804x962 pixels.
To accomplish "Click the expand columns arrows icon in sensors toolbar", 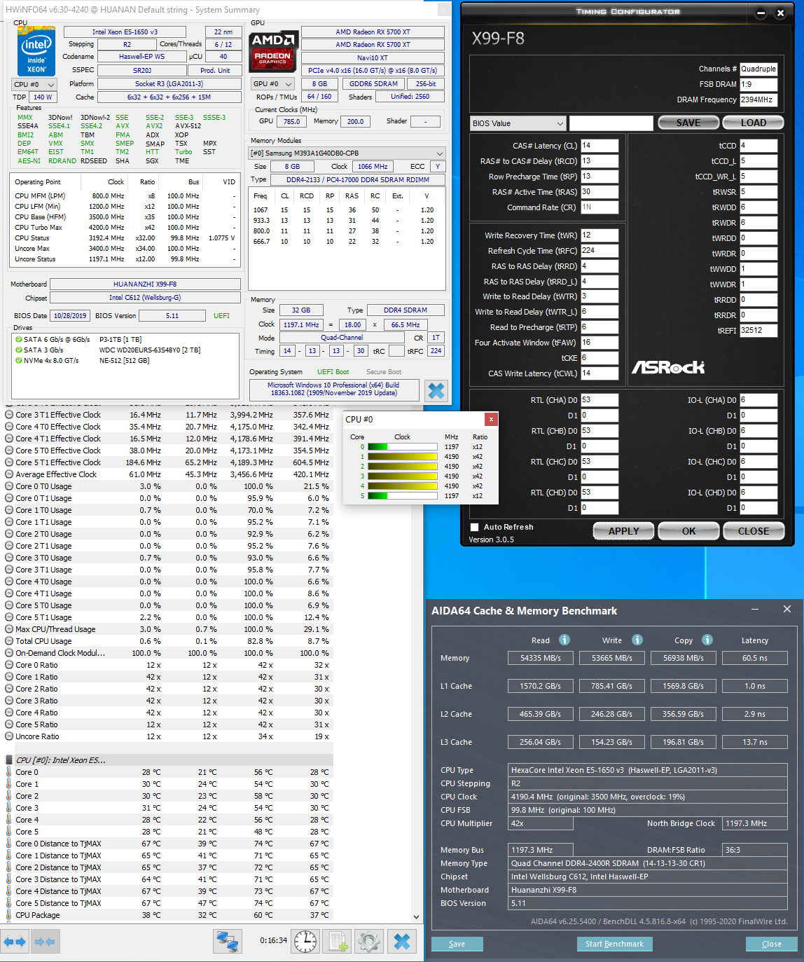I will coord(15,942).
